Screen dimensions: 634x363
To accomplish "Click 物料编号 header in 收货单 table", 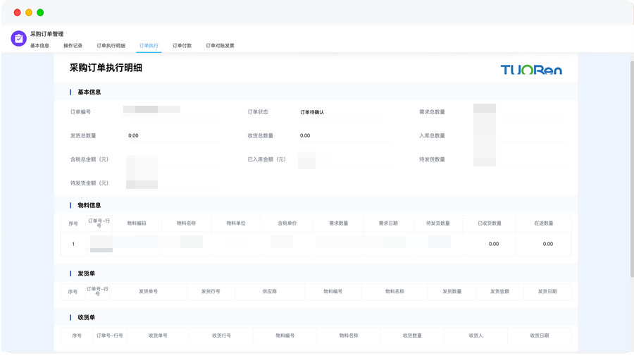I will 285,336.
